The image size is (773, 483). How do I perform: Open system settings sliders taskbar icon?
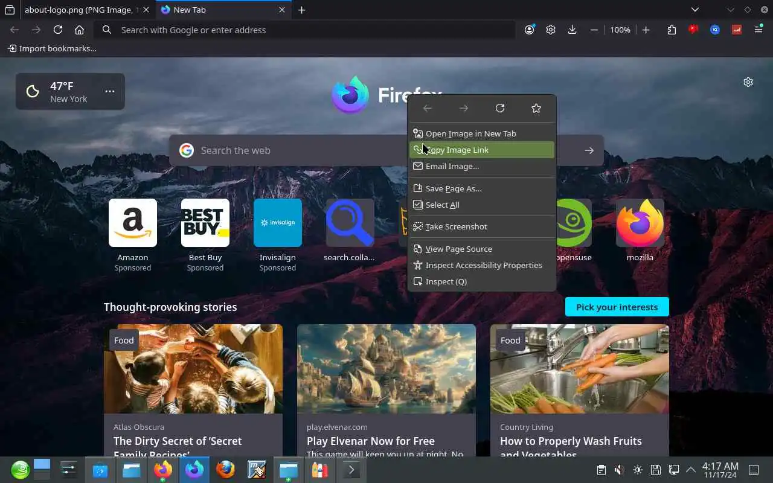pyautogui.click(x=69, y=470)
